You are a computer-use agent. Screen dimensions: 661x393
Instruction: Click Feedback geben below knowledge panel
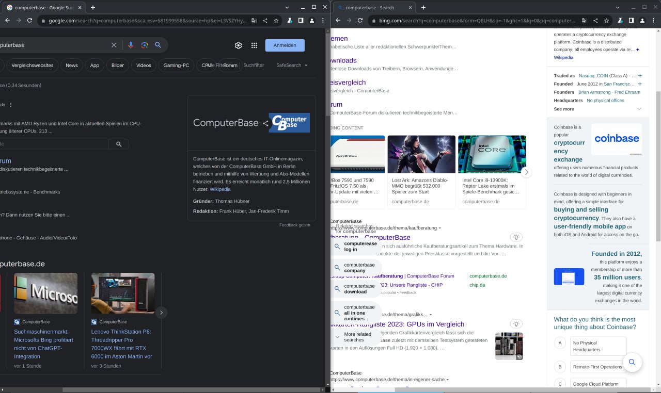tap(295, 225)
